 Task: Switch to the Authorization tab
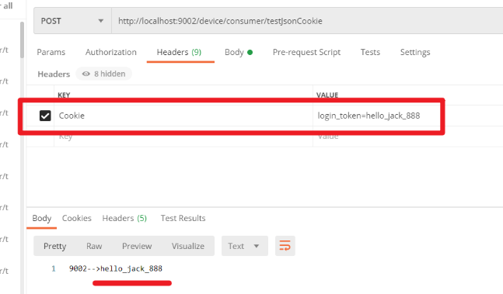tap(111, 52)
